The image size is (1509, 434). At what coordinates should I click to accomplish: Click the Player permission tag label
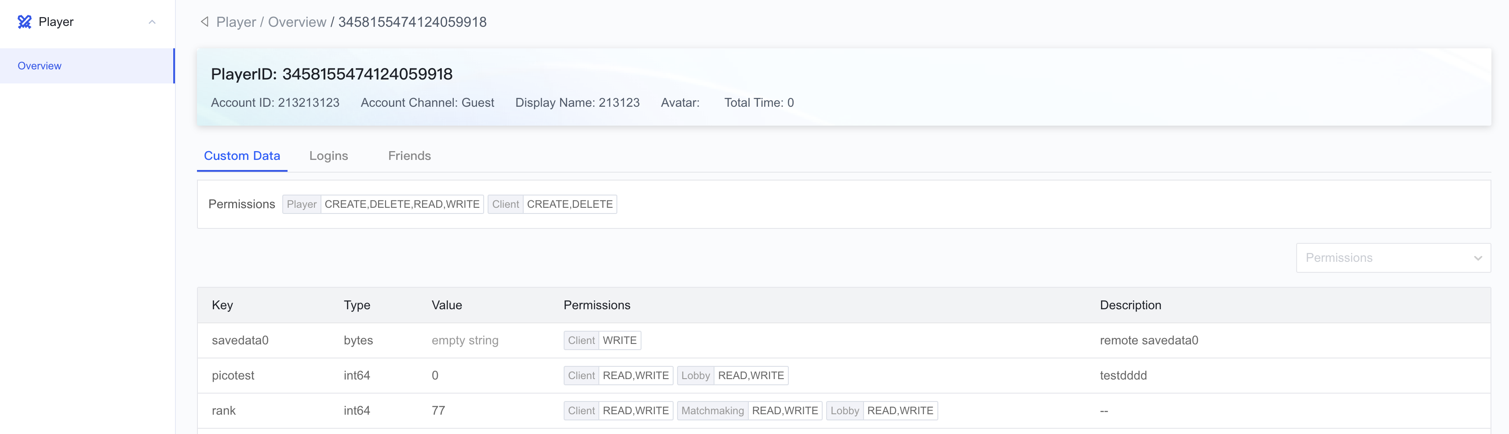point(302,204)
